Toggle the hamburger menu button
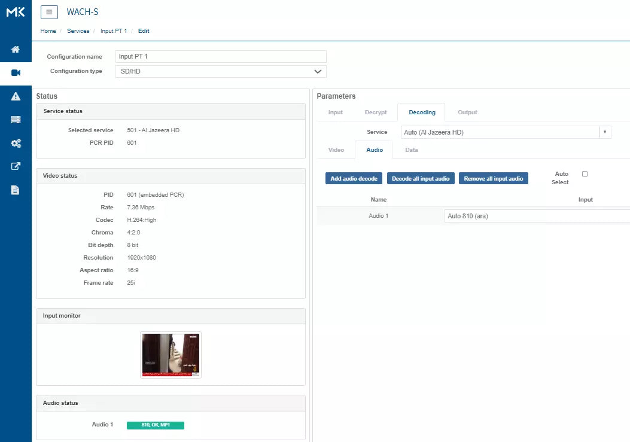This screenshot has width=630, height=442. (49, 12)
